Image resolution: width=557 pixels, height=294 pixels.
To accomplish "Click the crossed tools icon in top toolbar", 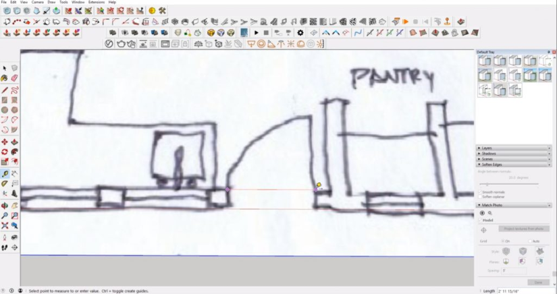I will 162,11.
